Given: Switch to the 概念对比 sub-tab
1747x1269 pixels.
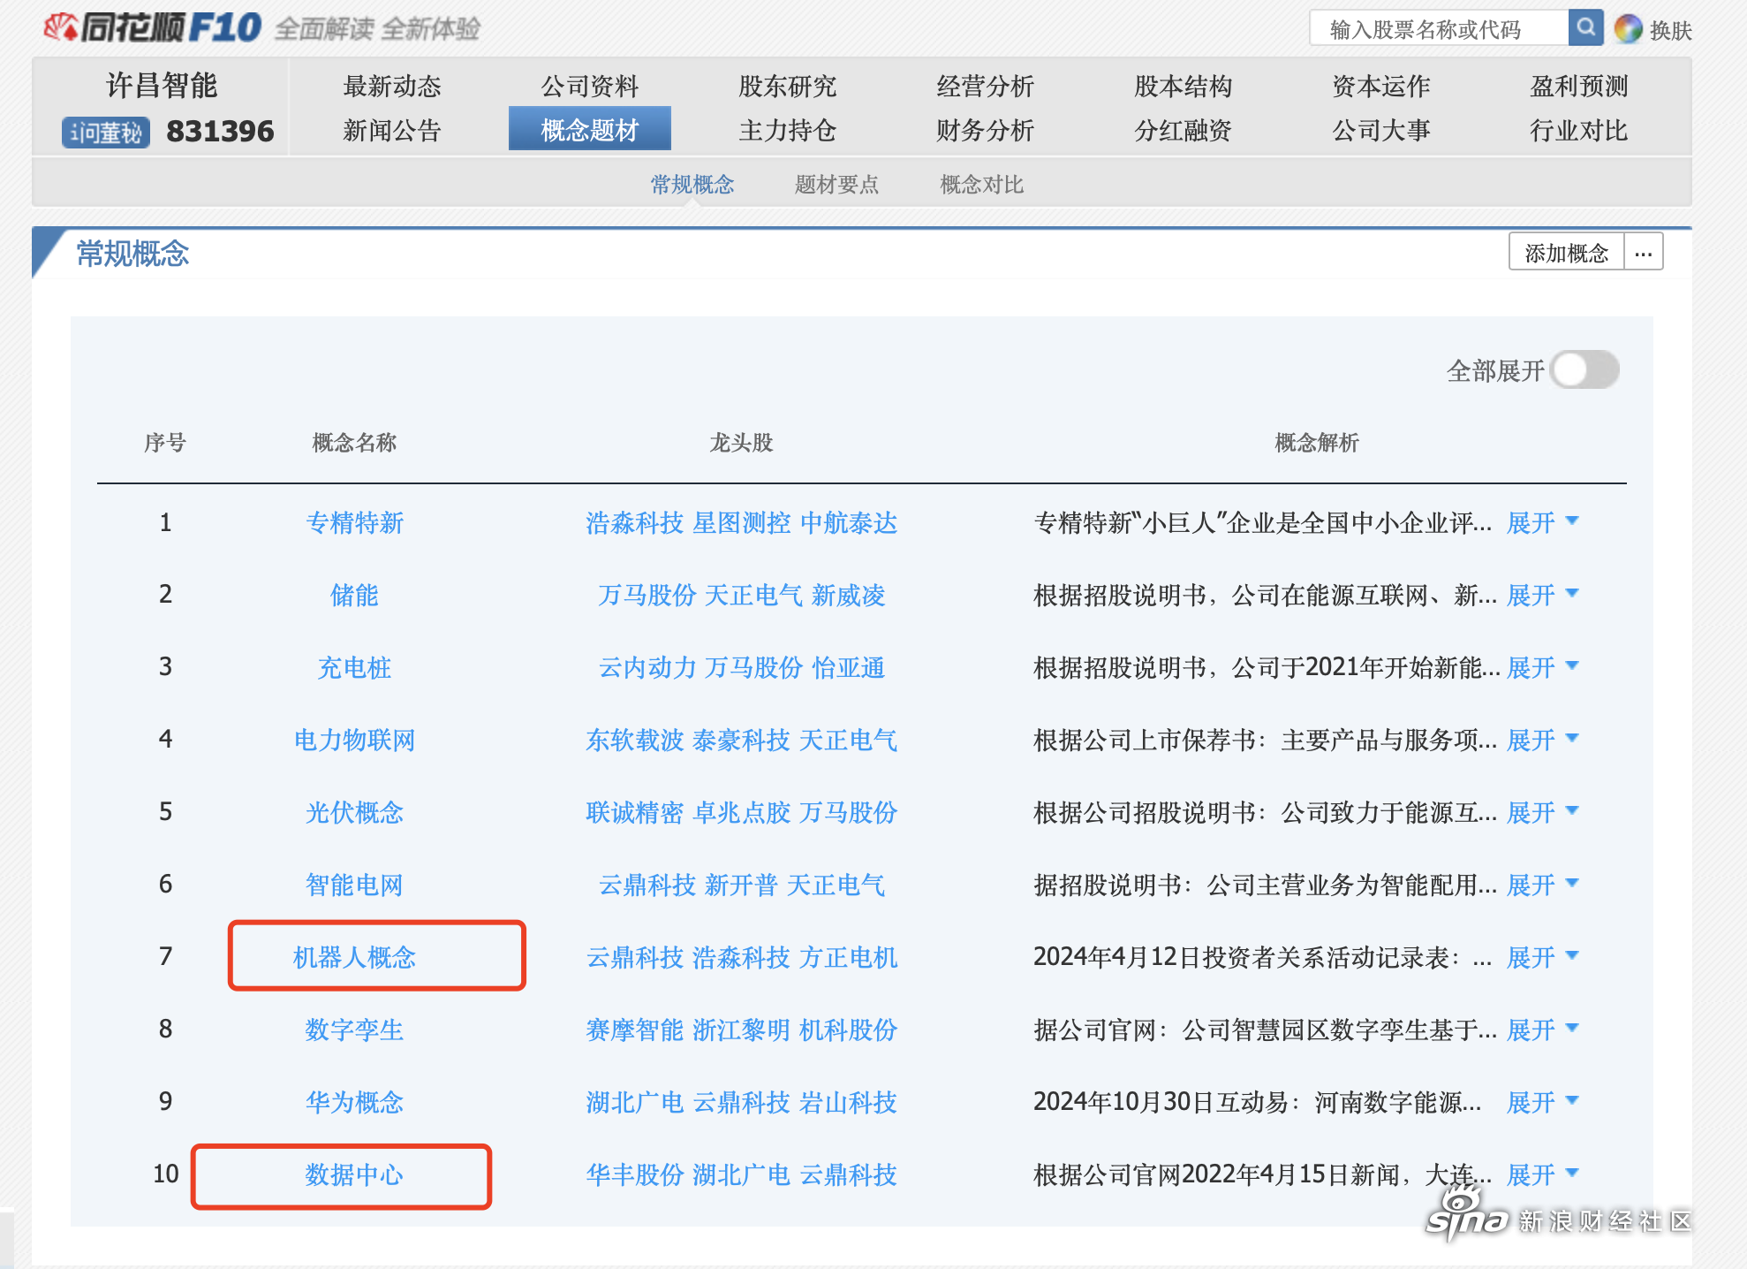Looking at the screenshot, I should coord(982,185).
